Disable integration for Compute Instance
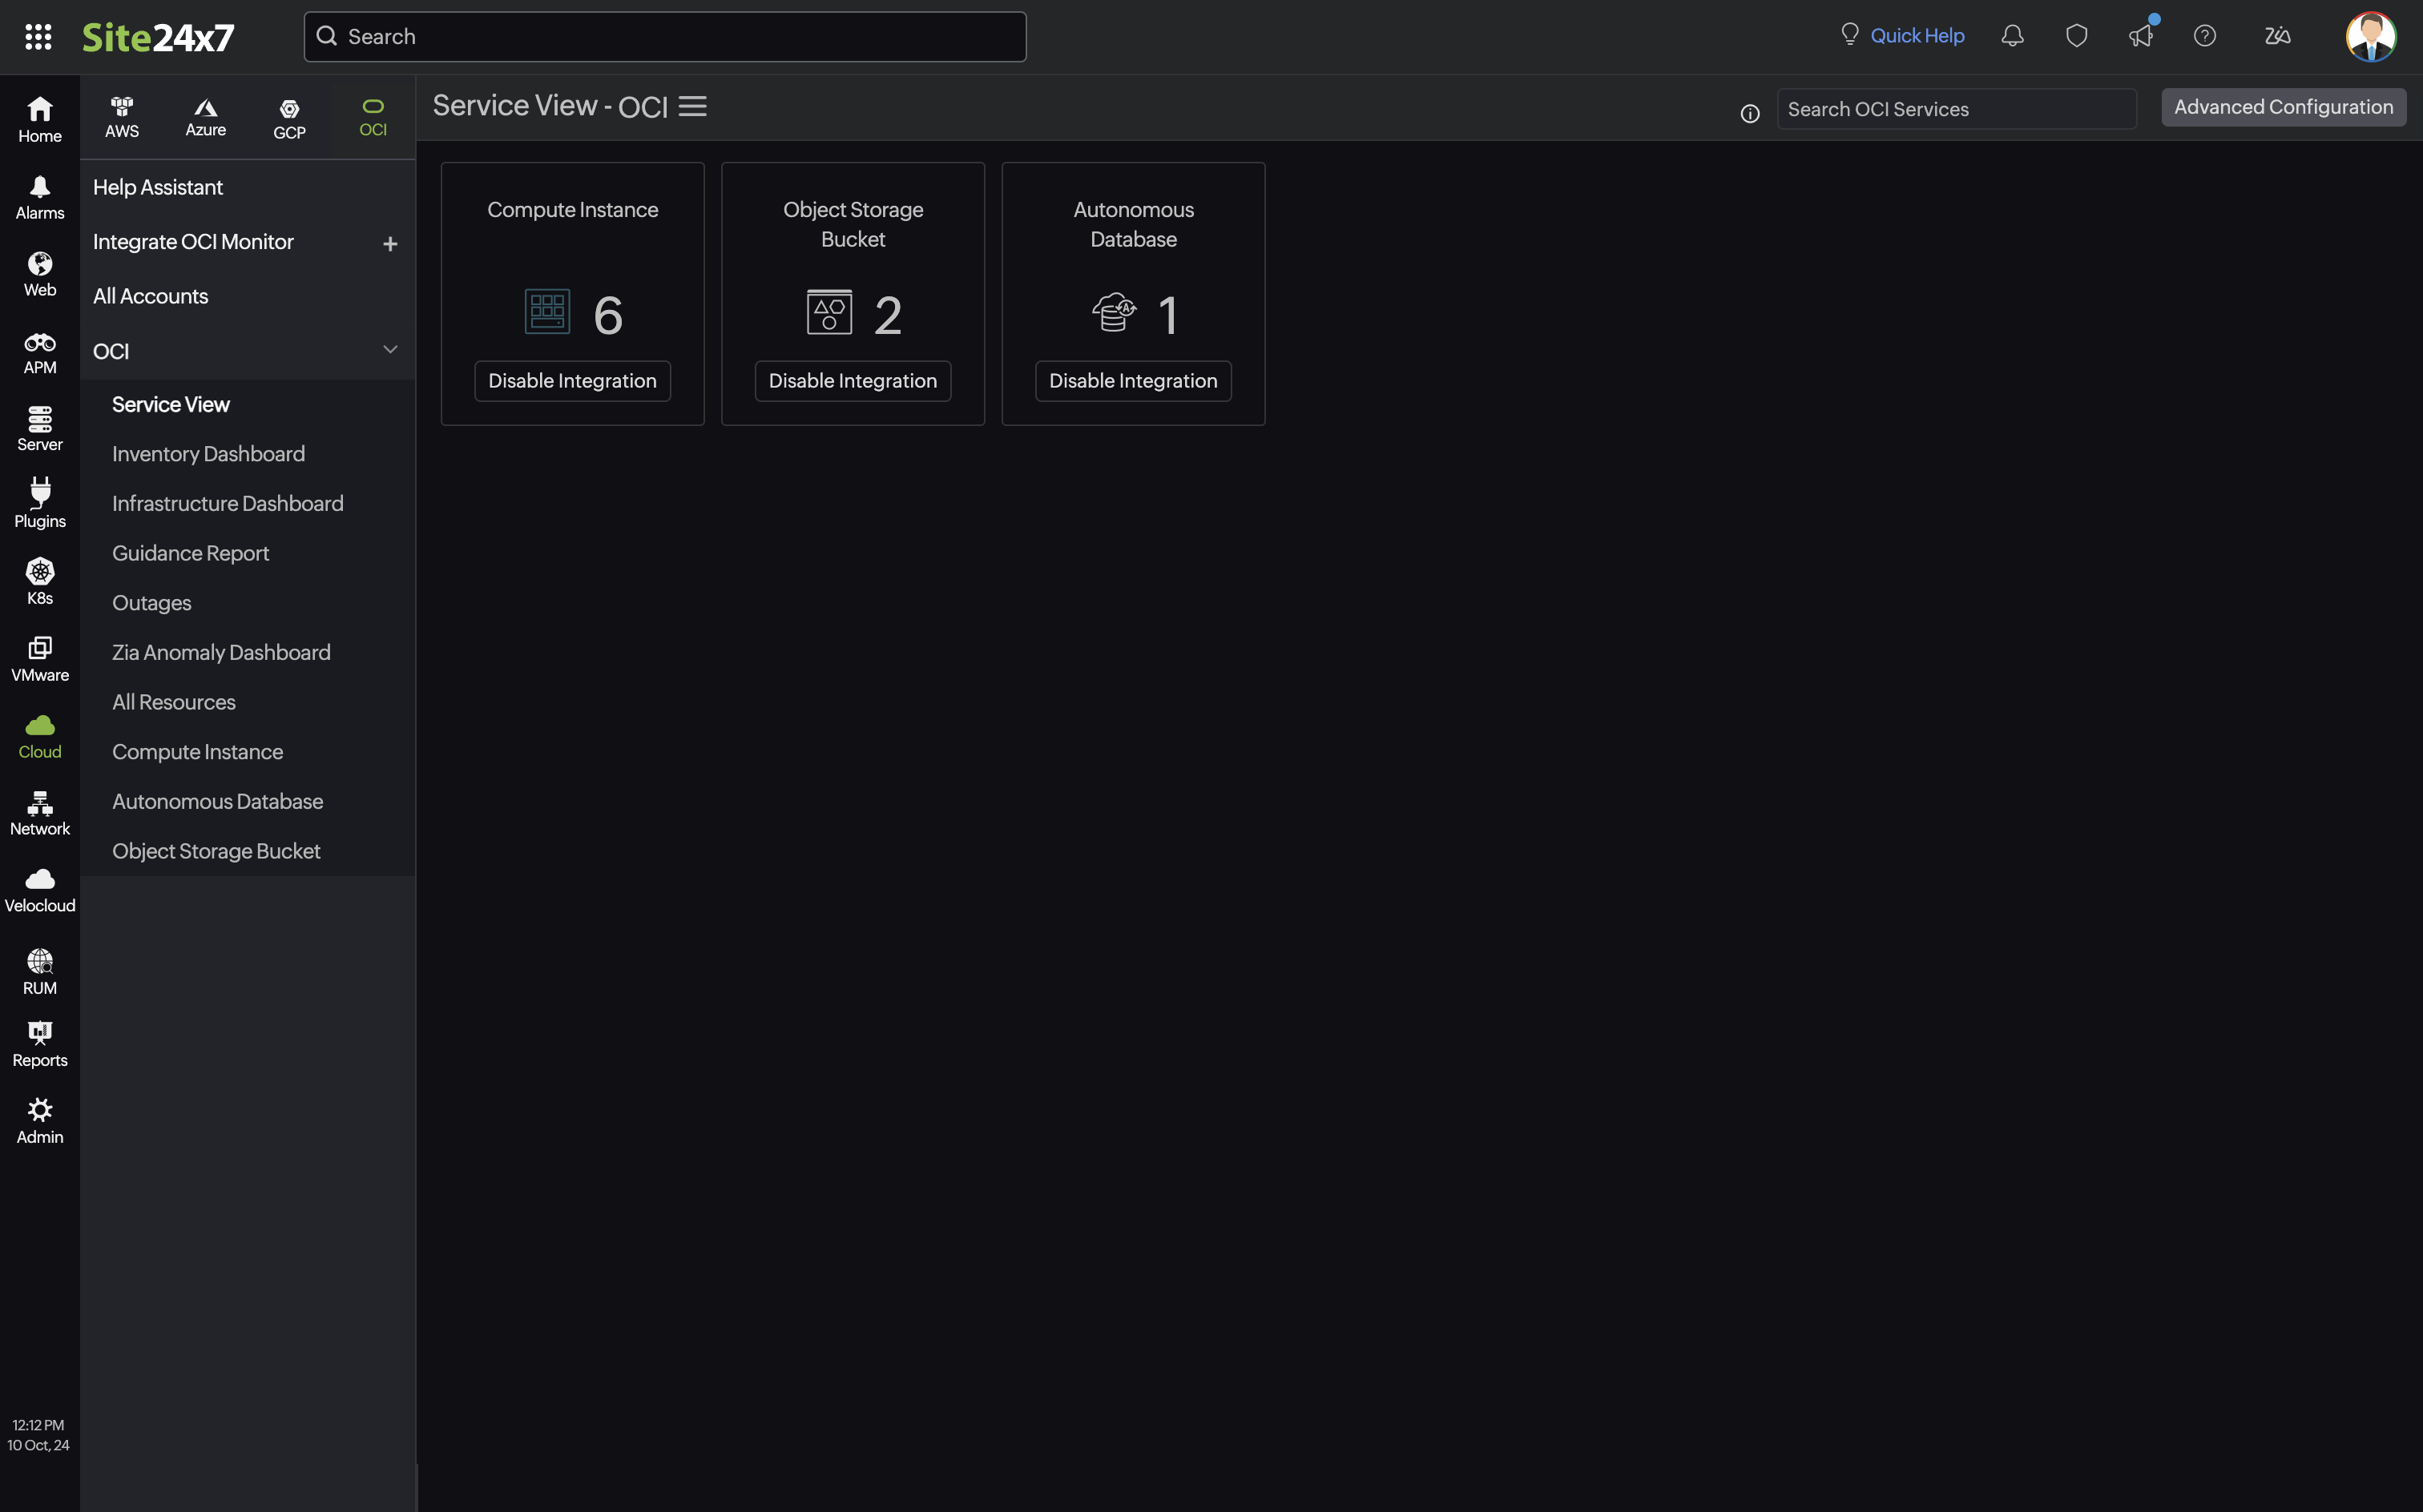The height and width of the screenshot is (1512, 2423). (572, 380)
